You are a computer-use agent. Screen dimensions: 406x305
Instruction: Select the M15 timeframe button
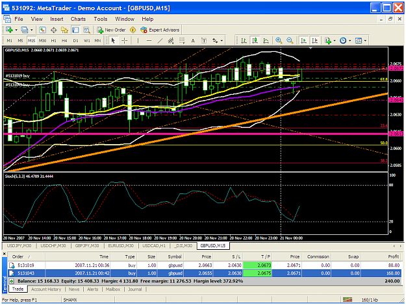pyautogui.click(x=31, y=41)
